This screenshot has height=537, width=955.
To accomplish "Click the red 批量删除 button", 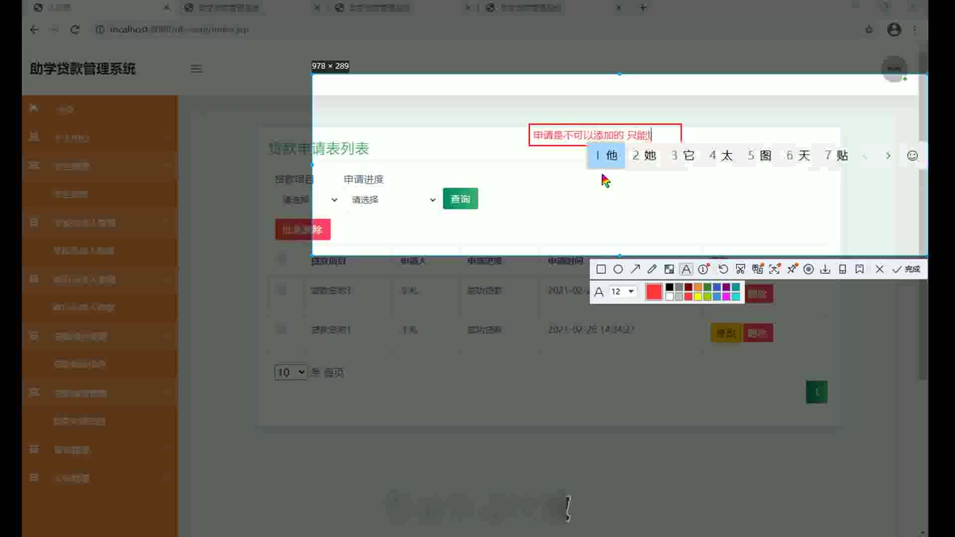I will pos(302,229).
